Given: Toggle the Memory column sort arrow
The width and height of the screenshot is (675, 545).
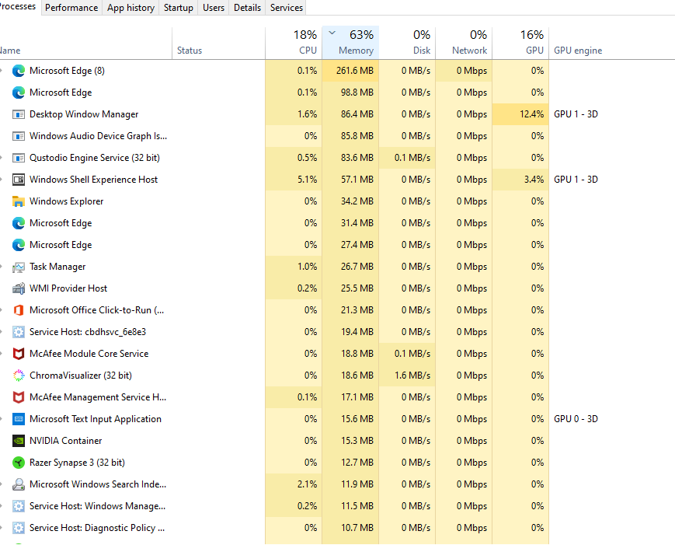Looking at the screenshot, I should pos(332,33).
